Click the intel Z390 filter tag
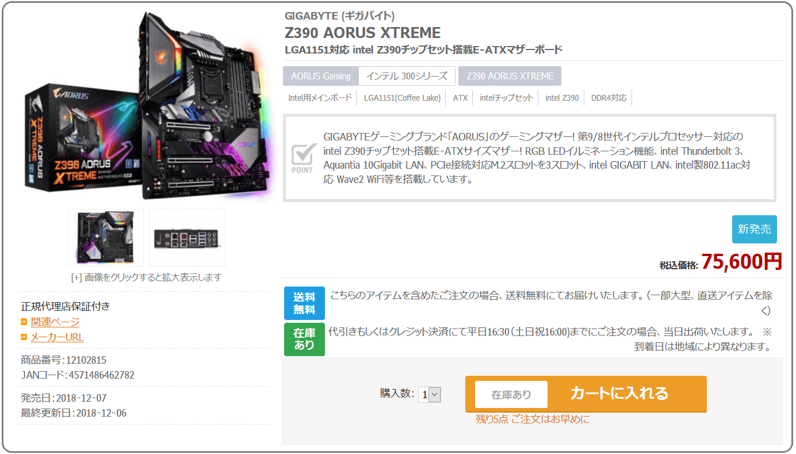 click(x=562, y=98)
